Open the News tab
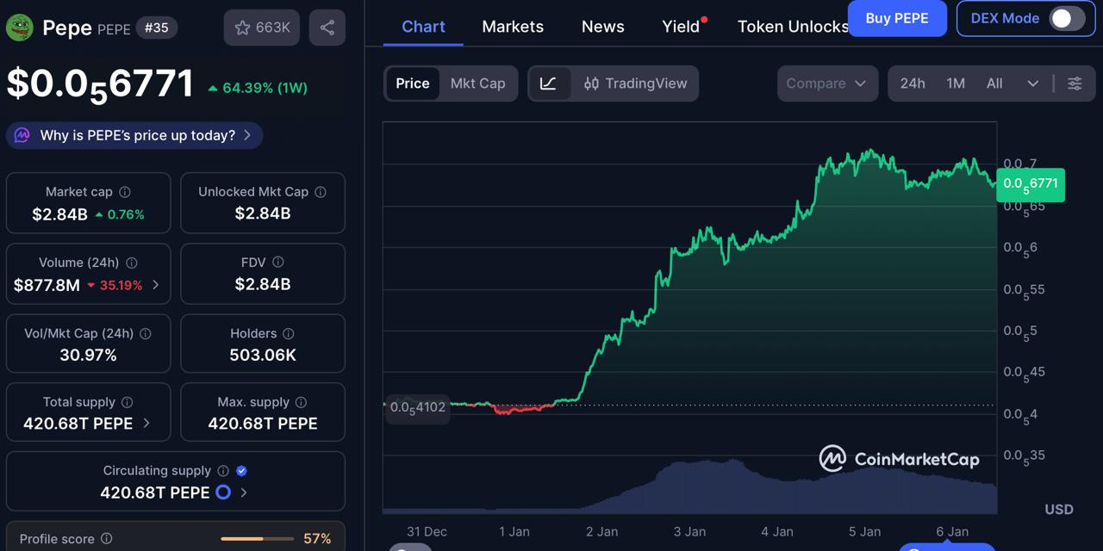This screenshot has width=1103, height=551. 602,27
